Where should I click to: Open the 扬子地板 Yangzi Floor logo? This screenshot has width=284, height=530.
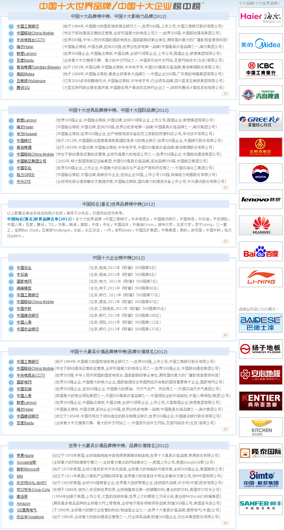point(261,349)
